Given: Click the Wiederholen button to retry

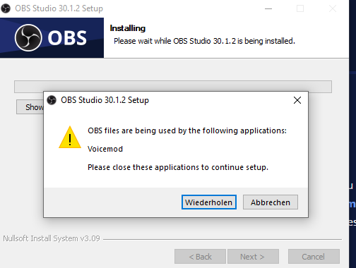Looking at the screenshot, I should pyautogui.click(x=209, y=202).
